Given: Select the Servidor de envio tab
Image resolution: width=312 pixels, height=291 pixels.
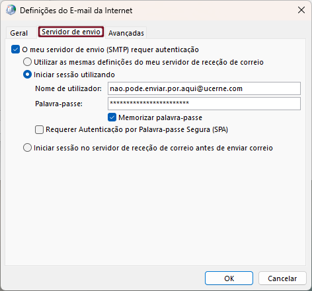Looking at the screenshot, I should [71, 32].
